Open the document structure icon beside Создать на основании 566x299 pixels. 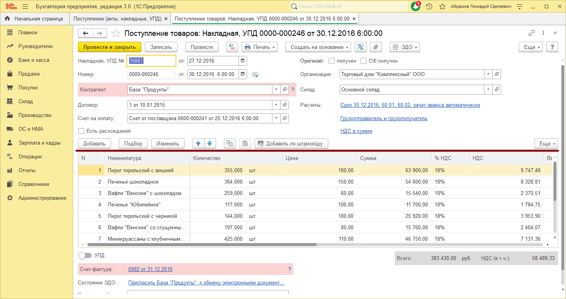[360, 47]
